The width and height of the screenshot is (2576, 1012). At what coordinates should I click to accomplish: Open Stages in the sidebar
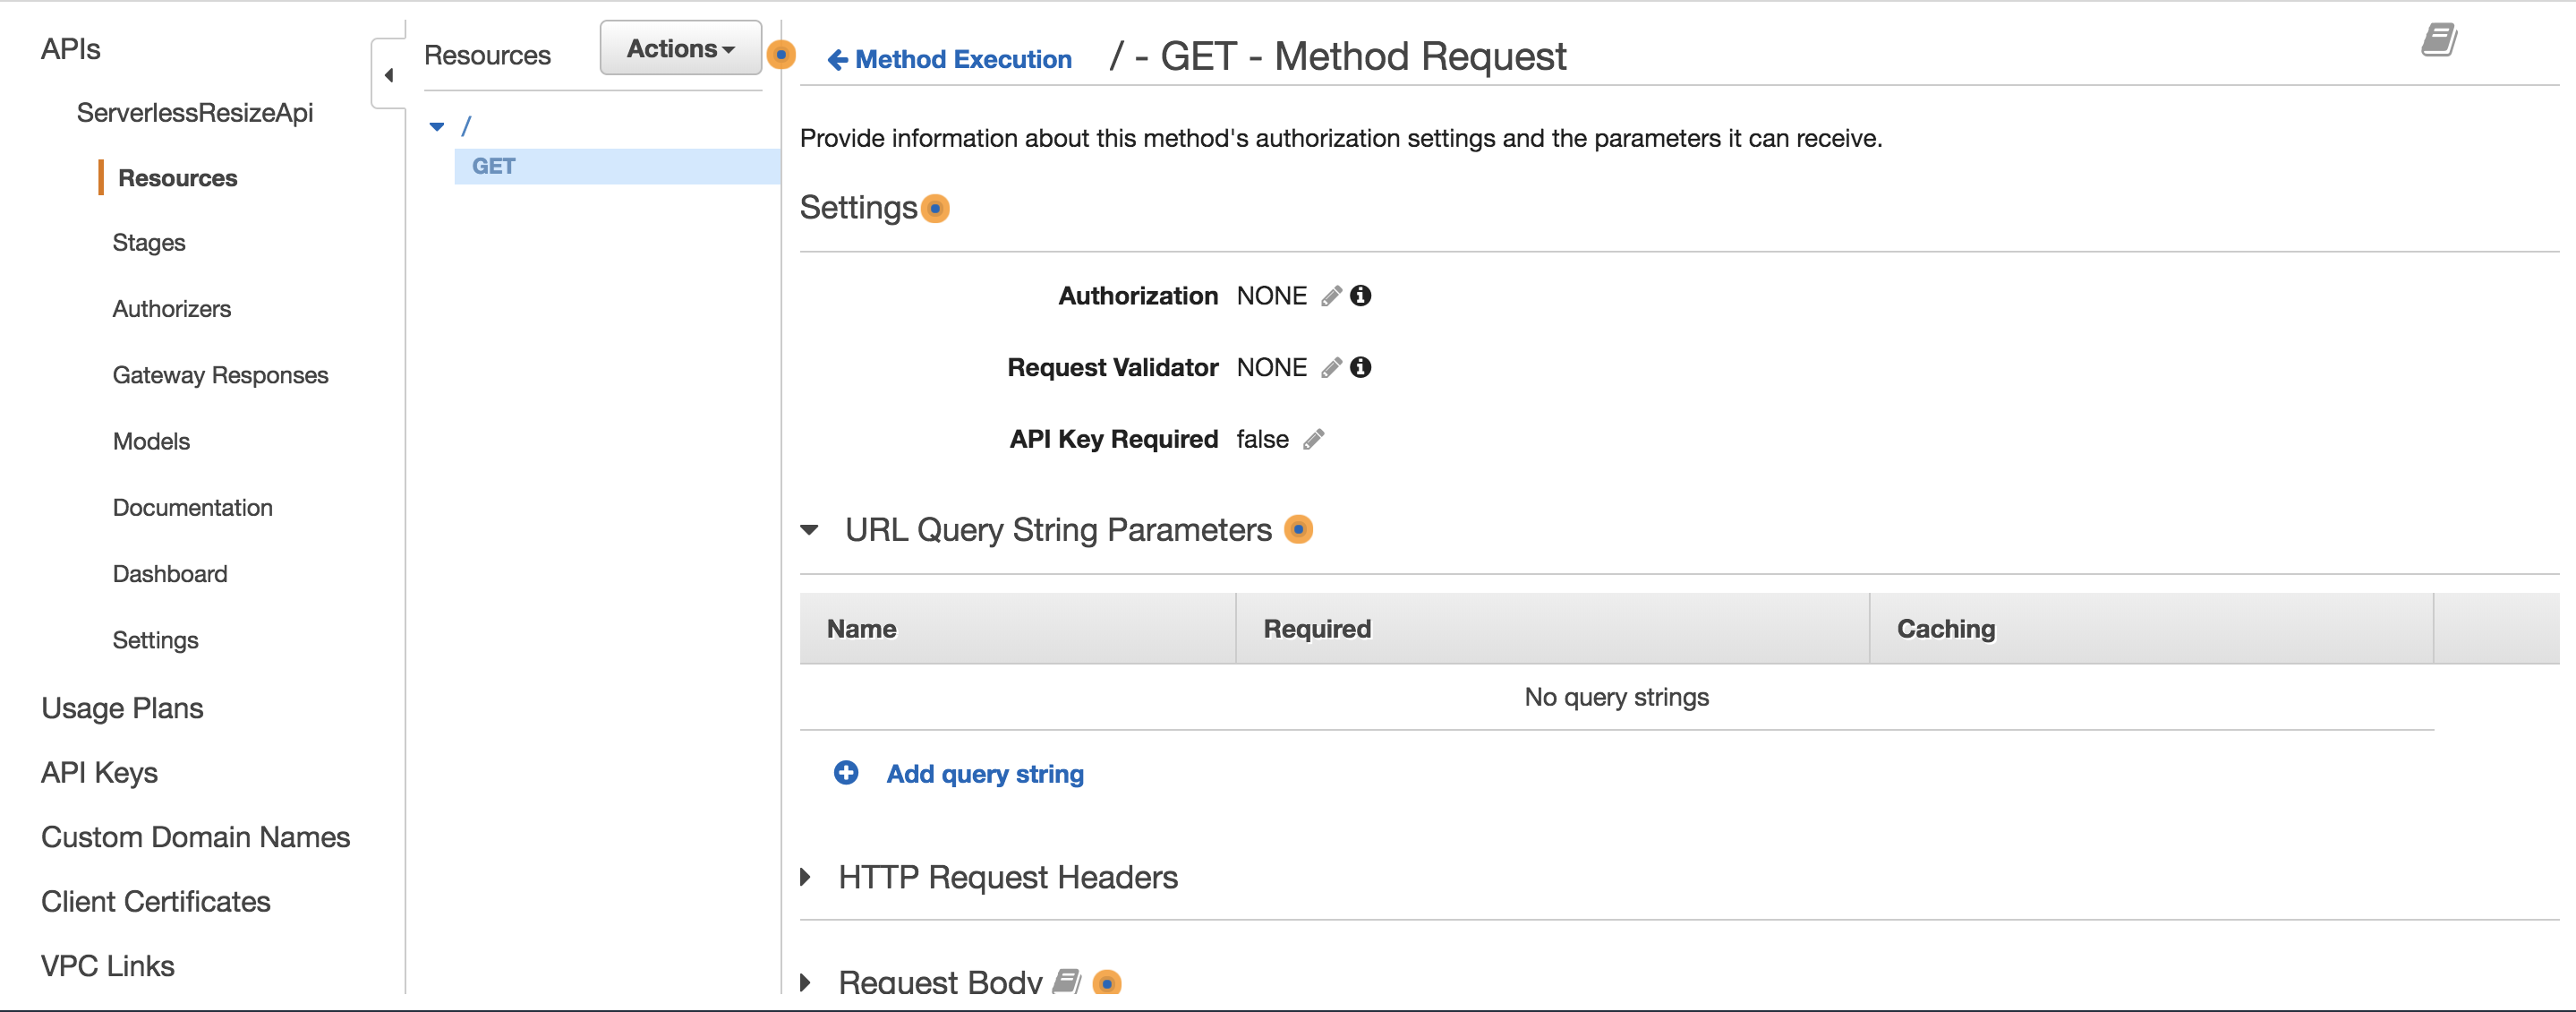pos(149,244)
